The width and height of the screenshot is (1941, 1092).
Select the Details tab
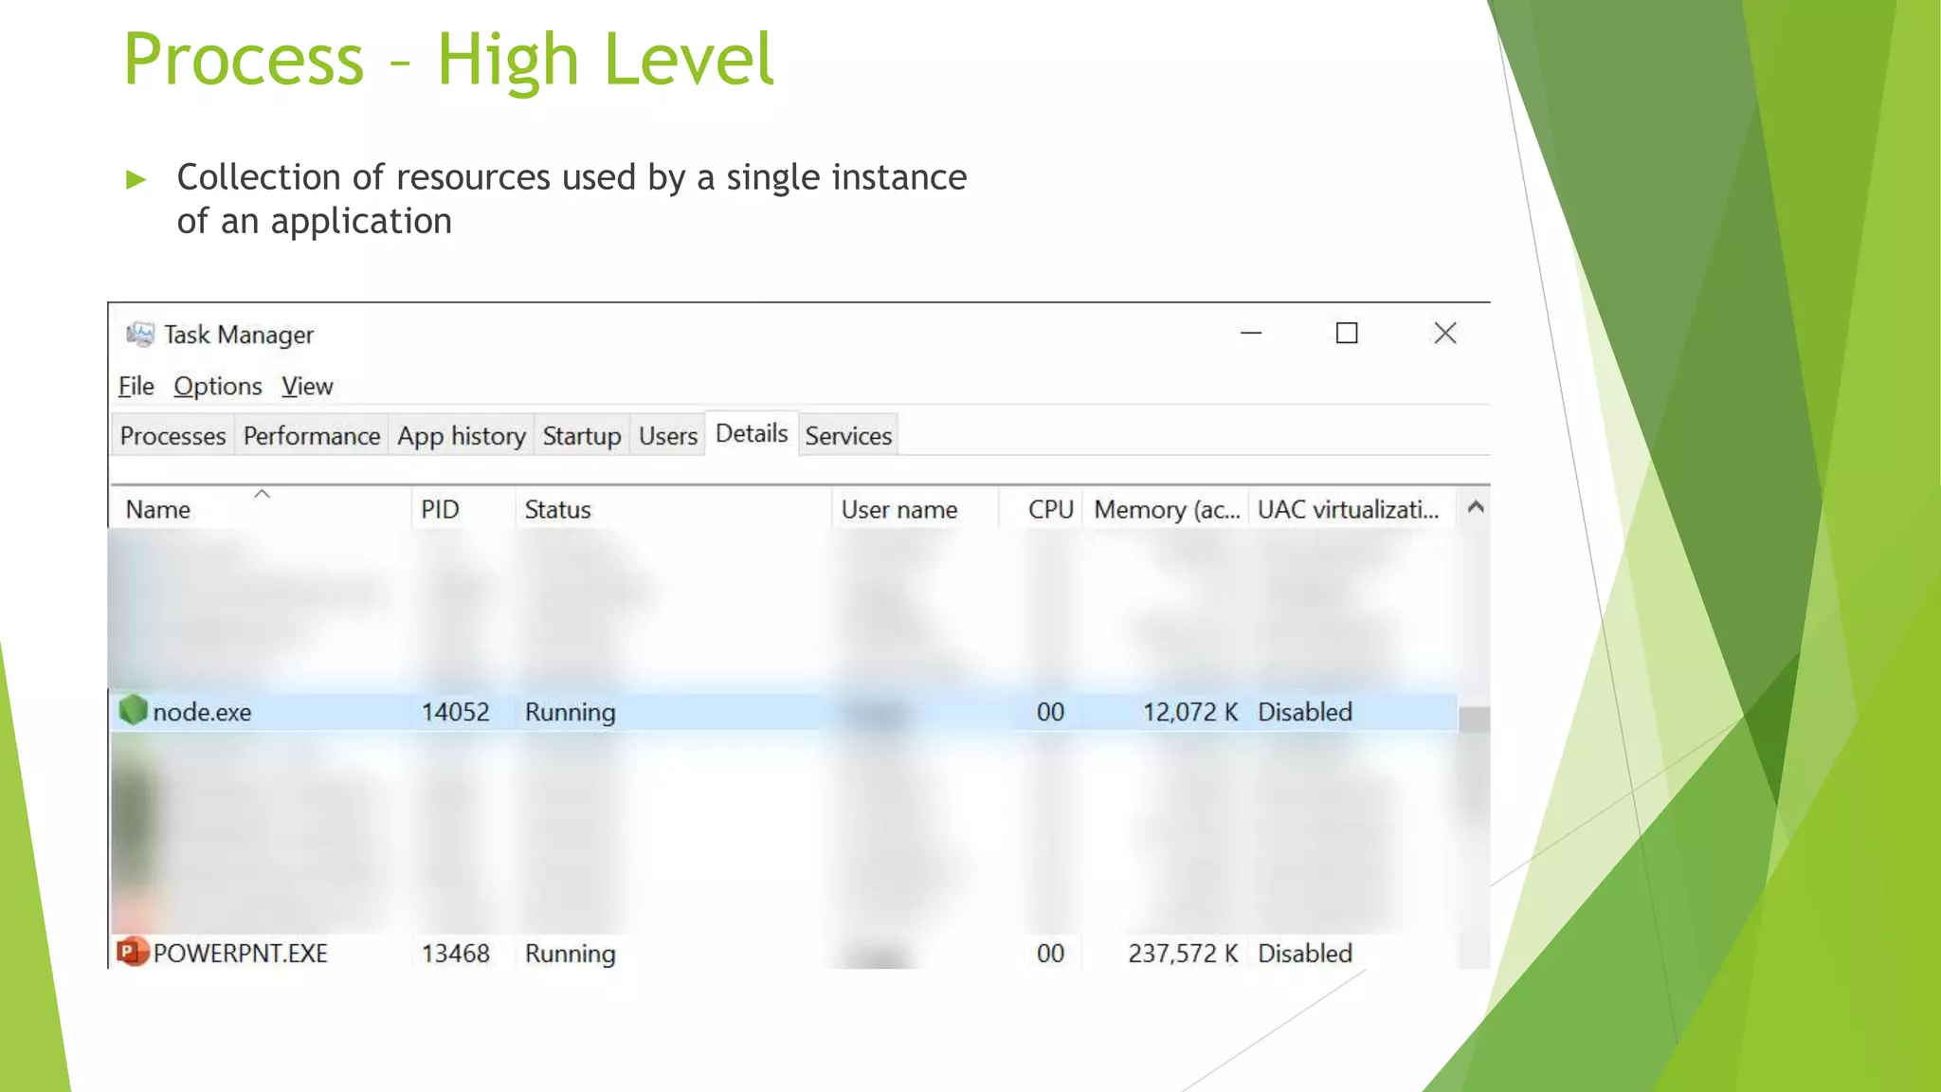click(752, 433)
